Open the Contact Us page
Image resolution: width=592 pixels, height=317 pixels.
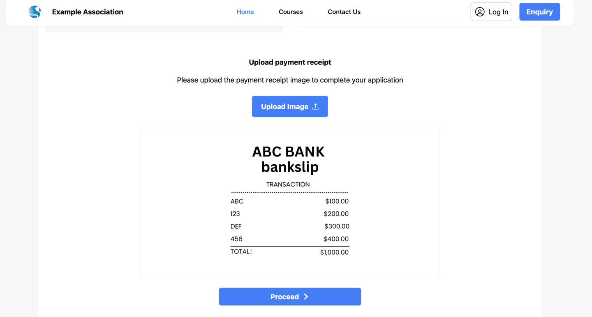tap(344, 12)
